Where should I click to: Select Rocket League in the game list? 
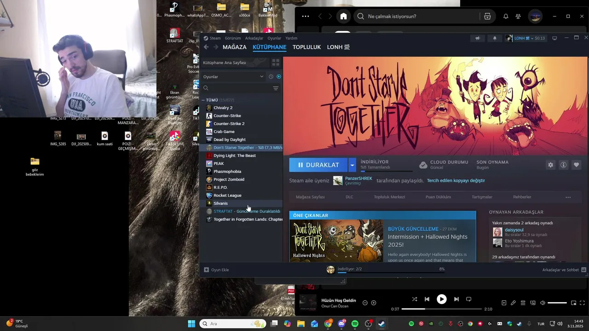[241, 195]
